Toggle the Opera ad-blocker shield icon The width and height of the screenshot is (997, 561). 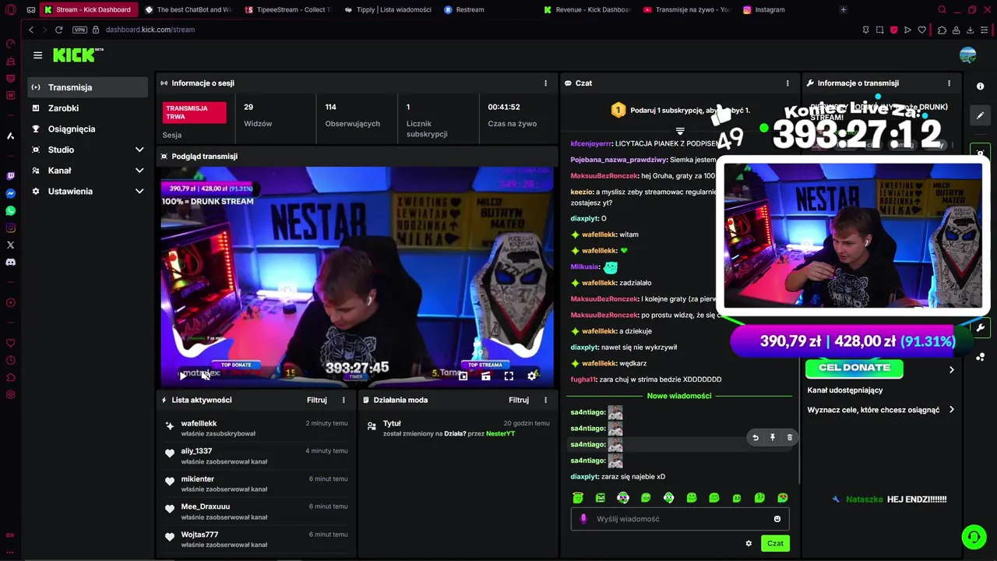(x=893, y=30)
